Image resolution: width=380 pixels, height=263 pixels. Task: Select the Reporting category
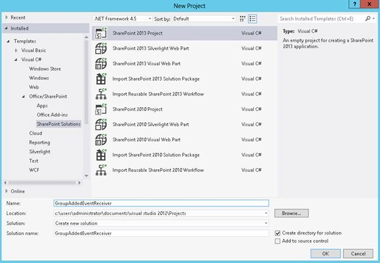(x=40, y=142)
